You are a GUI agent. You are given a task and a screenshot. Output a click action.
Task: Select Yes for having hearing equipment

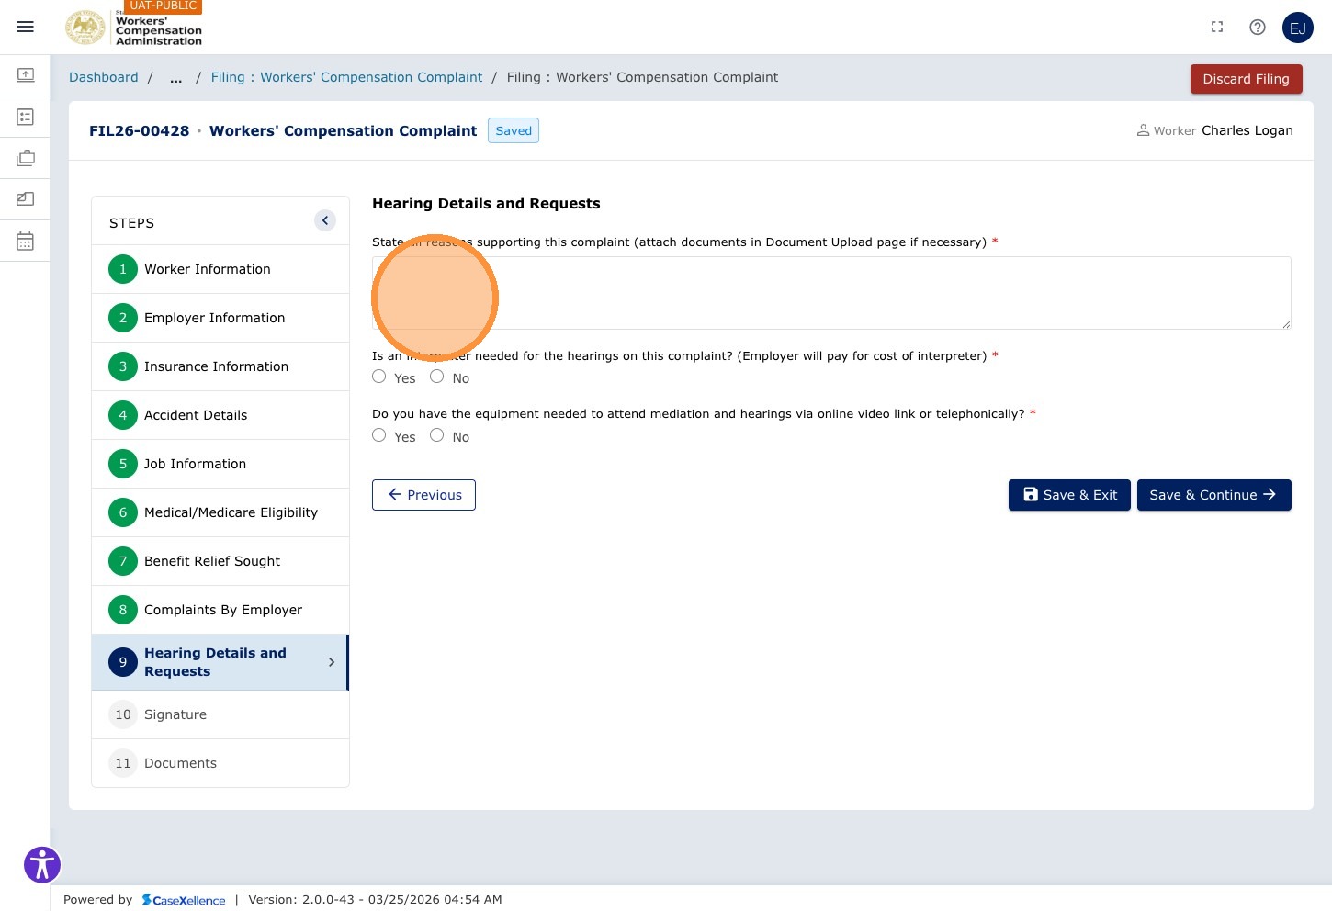point(378,435)
